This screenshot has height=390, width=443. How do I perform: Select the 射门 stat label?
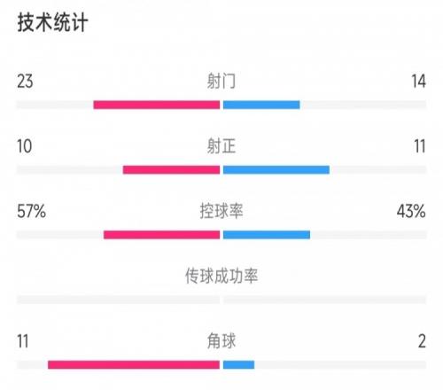[x=221, y=82]
